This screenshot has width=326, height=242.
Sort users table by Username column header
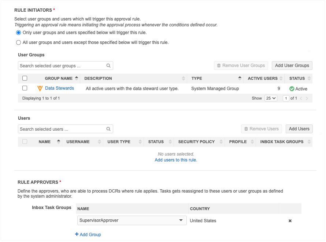coord(78,142)
